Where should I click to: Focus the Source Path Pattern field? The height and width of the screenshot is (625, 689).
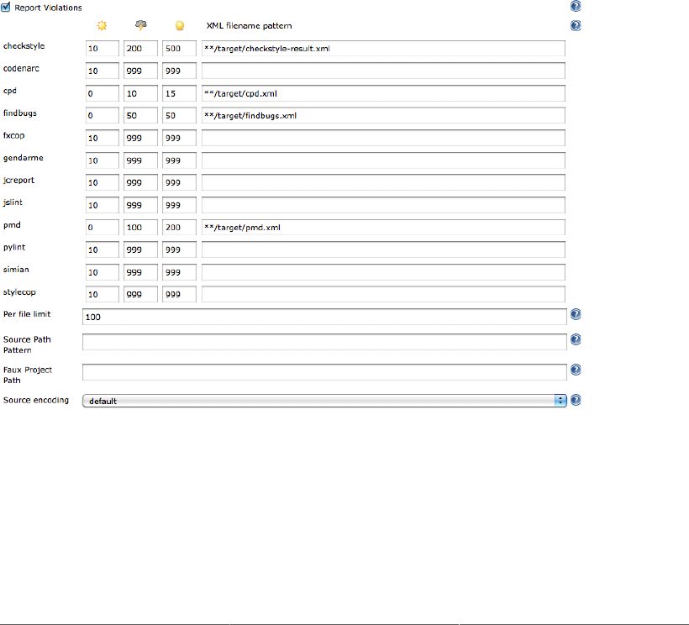[324, 342]
